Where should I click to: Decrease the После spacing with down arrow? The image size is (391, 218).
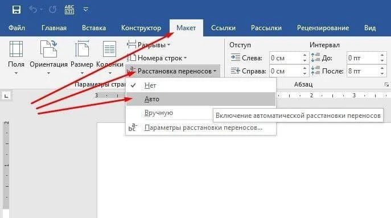click(382, 73)
